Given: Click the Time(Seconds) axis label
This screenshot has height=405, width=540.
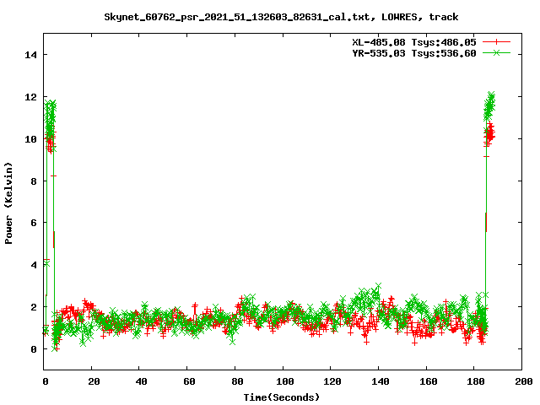Looking at the screenshot, I should pos(282,397).
